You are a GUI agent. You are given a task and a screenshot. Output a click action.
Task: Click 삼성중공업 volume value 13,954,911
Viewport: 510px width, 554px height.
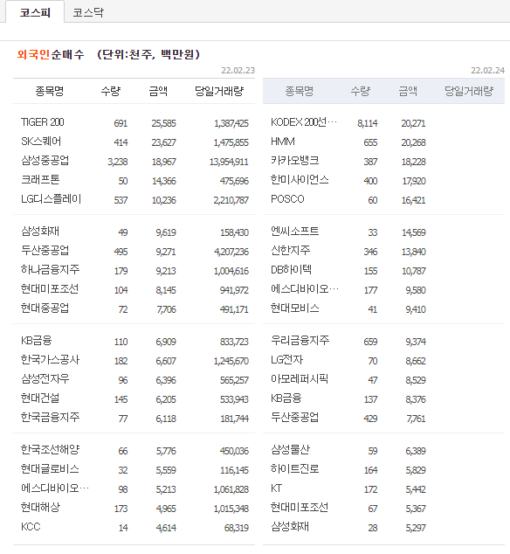229,162
